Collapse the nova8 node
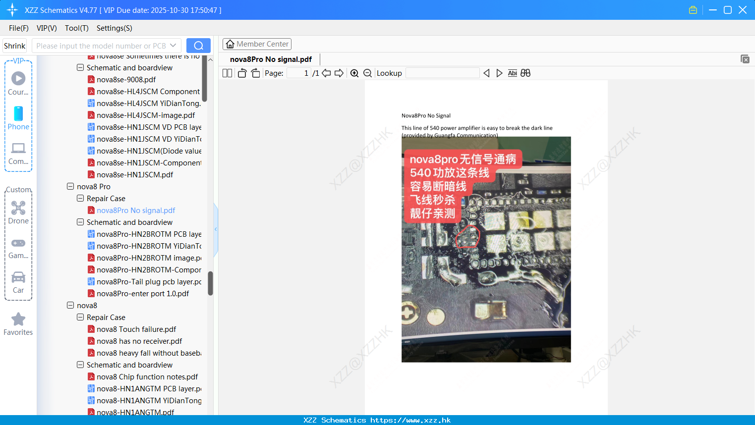Image resolution: width=755 pixels, height=425 pixels. [x=70, y=305]
